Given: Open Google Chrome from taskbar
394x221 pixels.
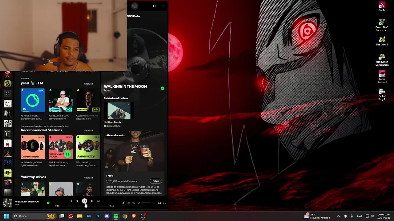Looking at the screenshot, I should 125,216.
